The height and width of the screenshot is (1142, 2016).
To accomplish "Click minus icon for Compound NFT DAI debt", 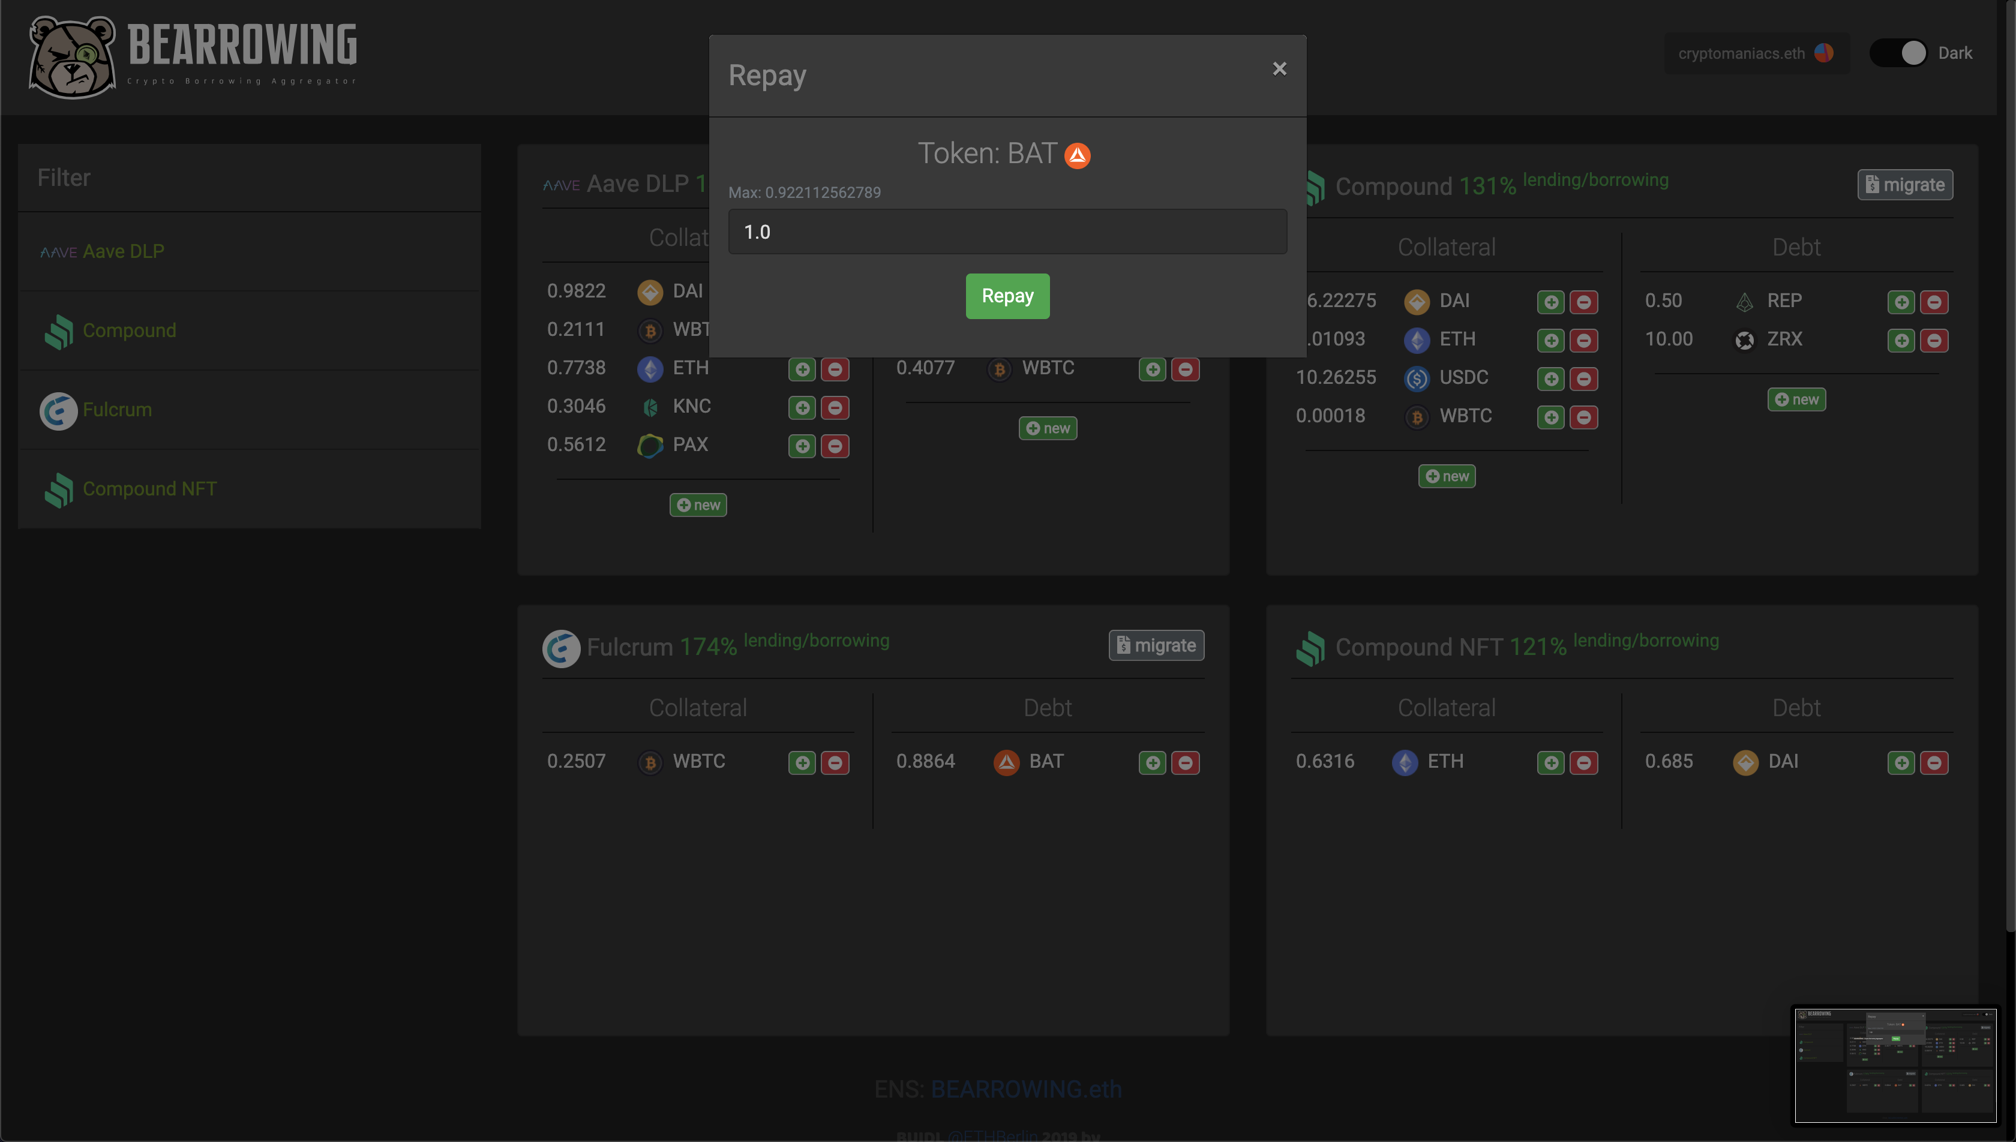I will click(1934, 762).
